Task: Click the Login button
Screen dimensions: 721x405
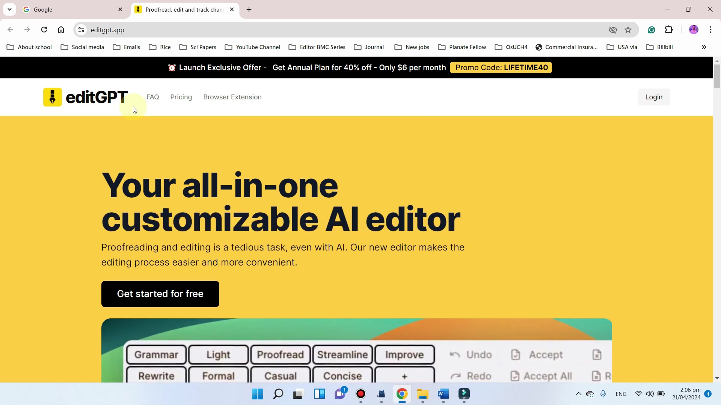Action: click(x=654, y=97)
